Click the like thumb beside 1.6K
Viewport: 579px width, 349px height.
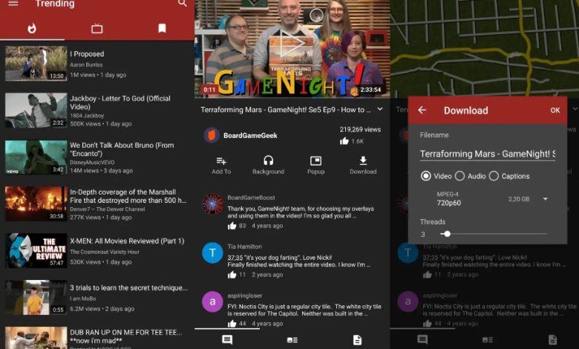344,141
